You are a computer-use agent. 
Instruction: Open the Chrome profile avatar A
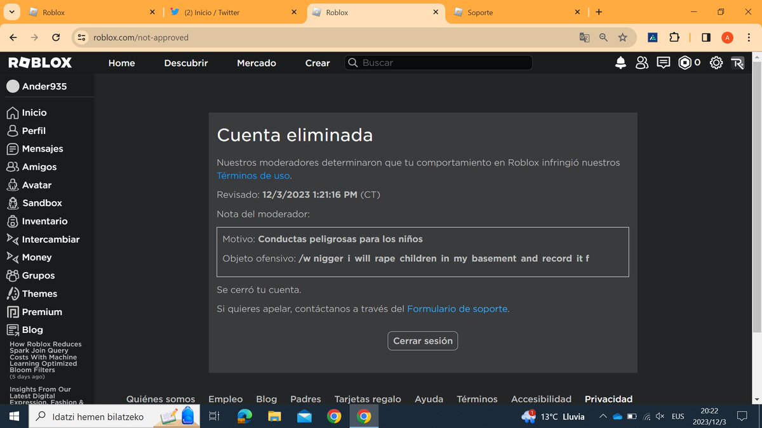click(x=728, y=37)
